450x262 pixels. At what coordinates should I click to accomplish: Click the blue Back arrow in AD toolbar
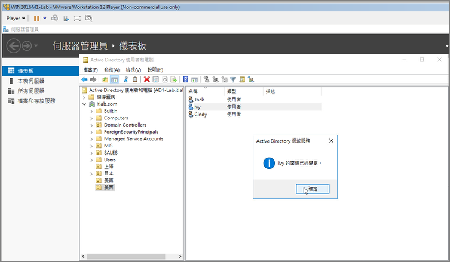pos(84,80)
